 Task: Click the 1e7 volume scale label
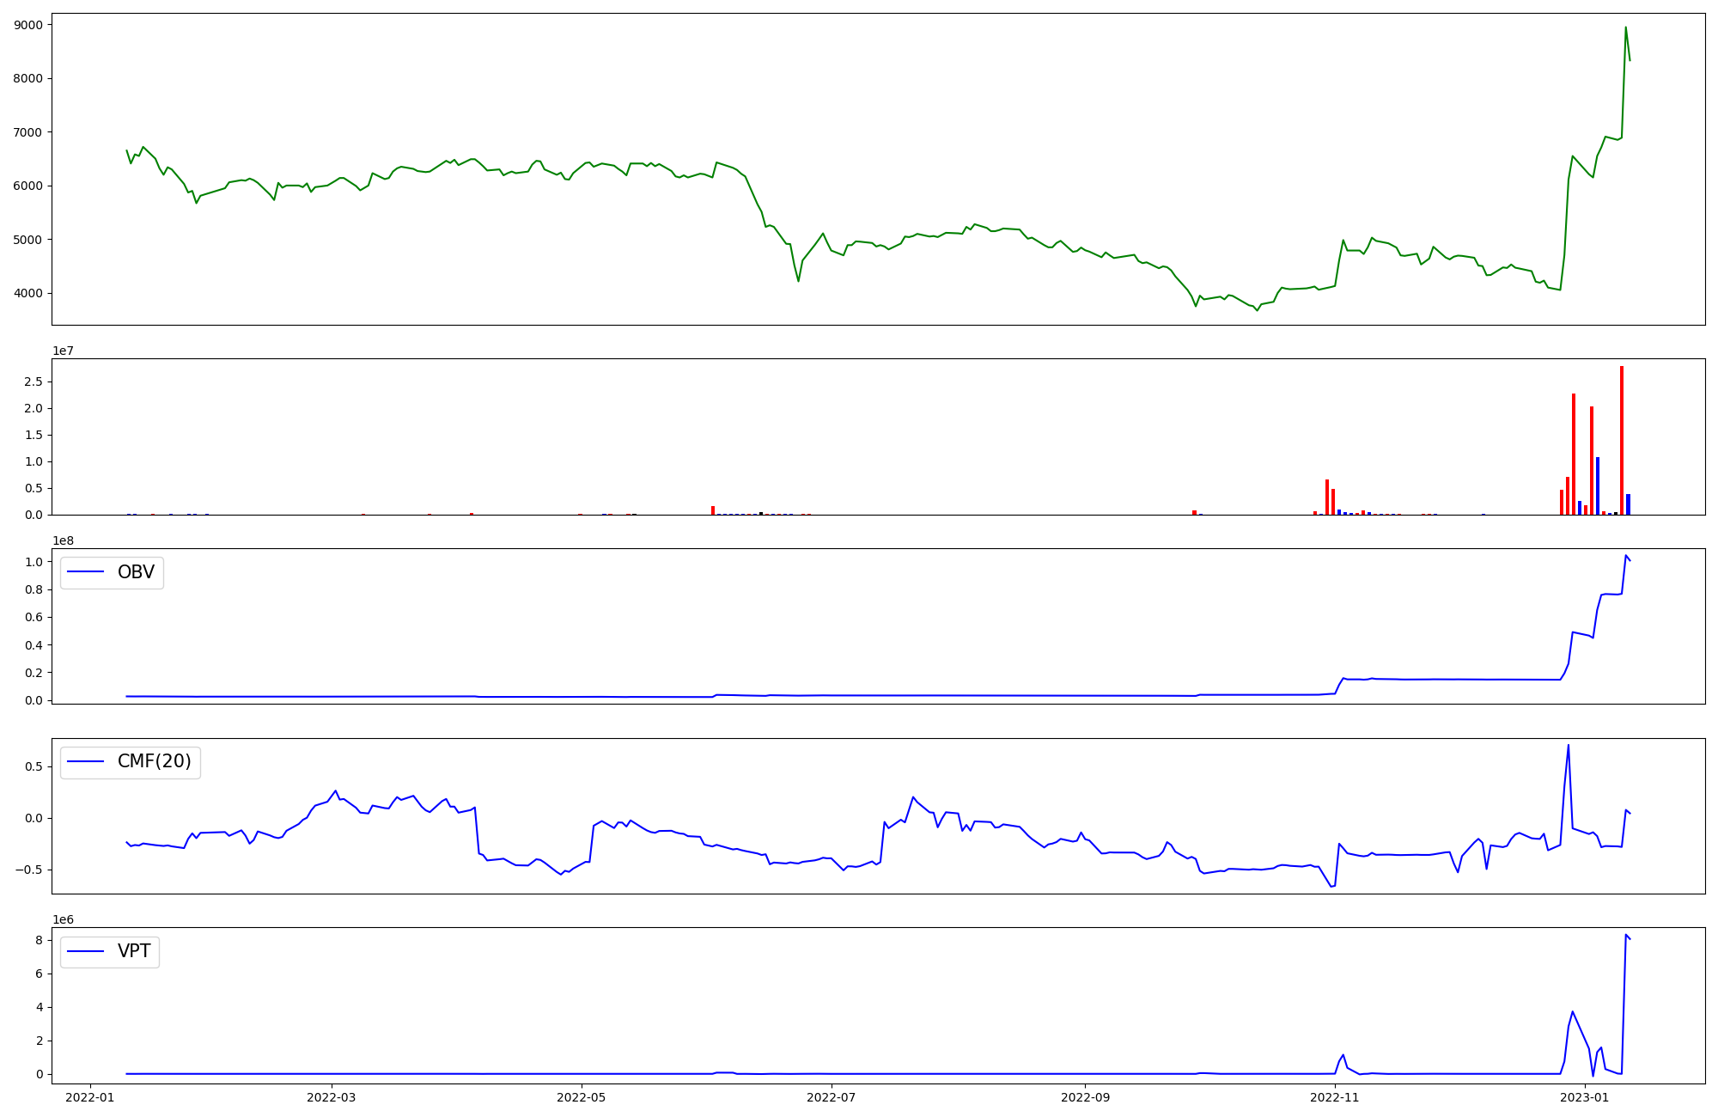pos(63,351)
